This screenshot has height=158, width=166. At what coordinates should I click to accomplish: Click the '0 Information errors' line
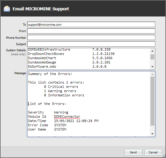click(64, 95)
